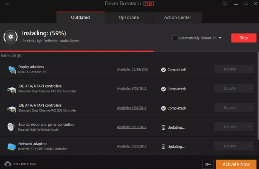The width and height of the screenshot is (259, 169).
Task: Click the red installation progress bar
Action: 76,50
